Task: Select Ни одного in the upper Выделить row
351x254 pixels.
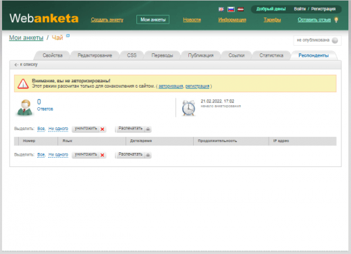Action: point(58,129)
